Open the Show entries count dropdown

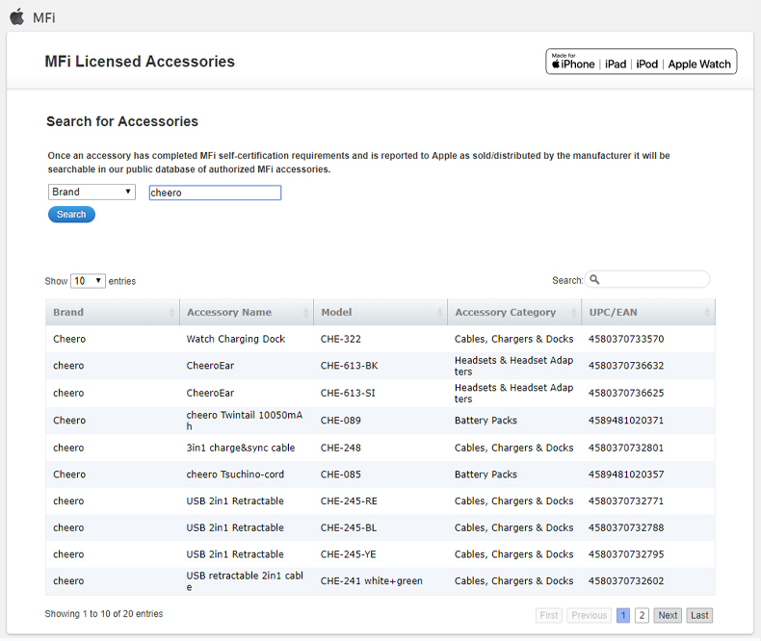coord(88,281)
